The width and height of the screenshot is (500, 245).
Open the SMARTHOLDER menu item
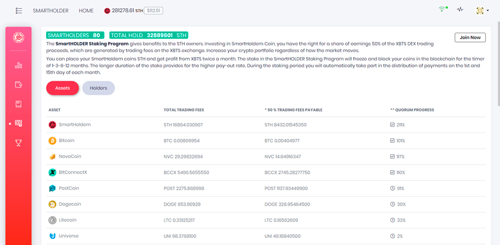pos(51,11)
